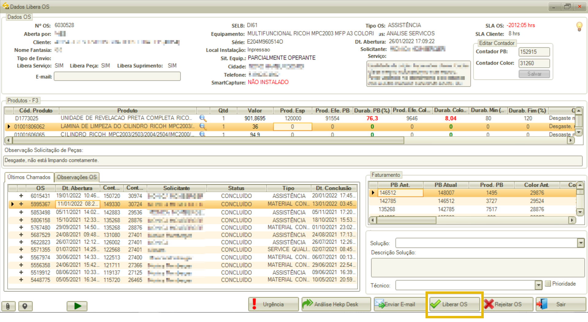The height and width of the screenshot is (322, 588).
Task: Click the Observação Solicitação de Peças field
Action: tap(293, 160)
